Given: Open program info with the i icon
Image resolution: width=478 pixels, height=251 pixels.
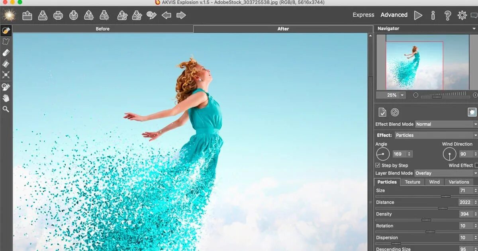Looking at the screenshot, I should pos(433,15).
